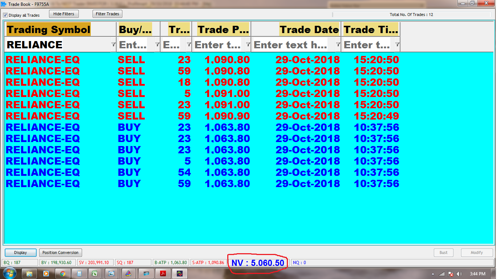501x279 pixels.
Task: Open the Trading Symbol filter dropdown icon
Action: [113, 44]
